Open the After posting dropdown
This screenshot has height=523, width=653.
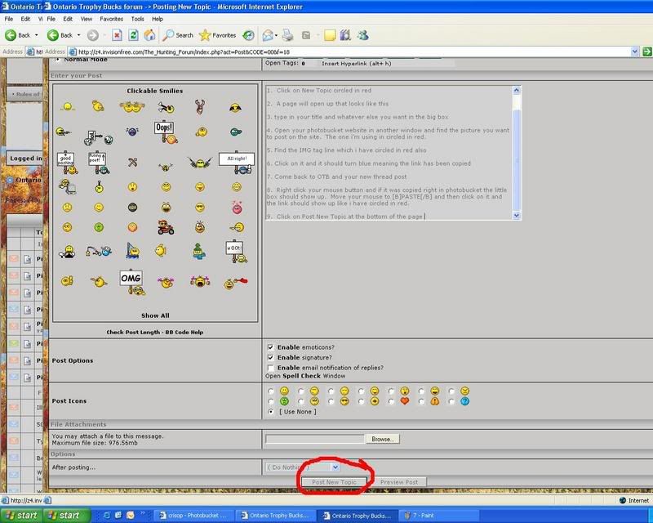click(335, 467)
